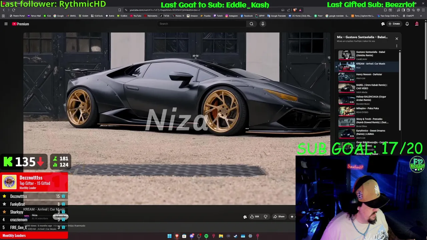
Task: Select KREAM - Arrival Car Music in the playlist
Action: [x=367, y=66]
